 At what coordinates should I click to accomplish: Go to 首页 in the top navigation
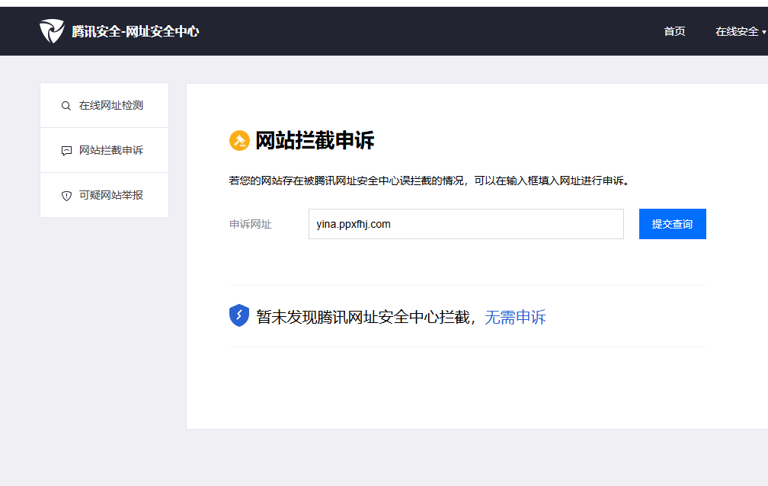tap(674, 32)
